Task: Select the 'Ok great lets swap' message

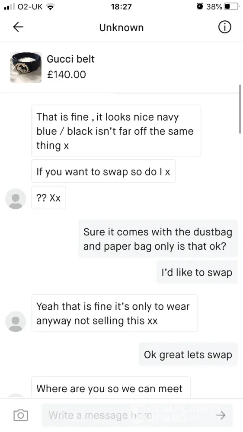Action: coord(188,355)
